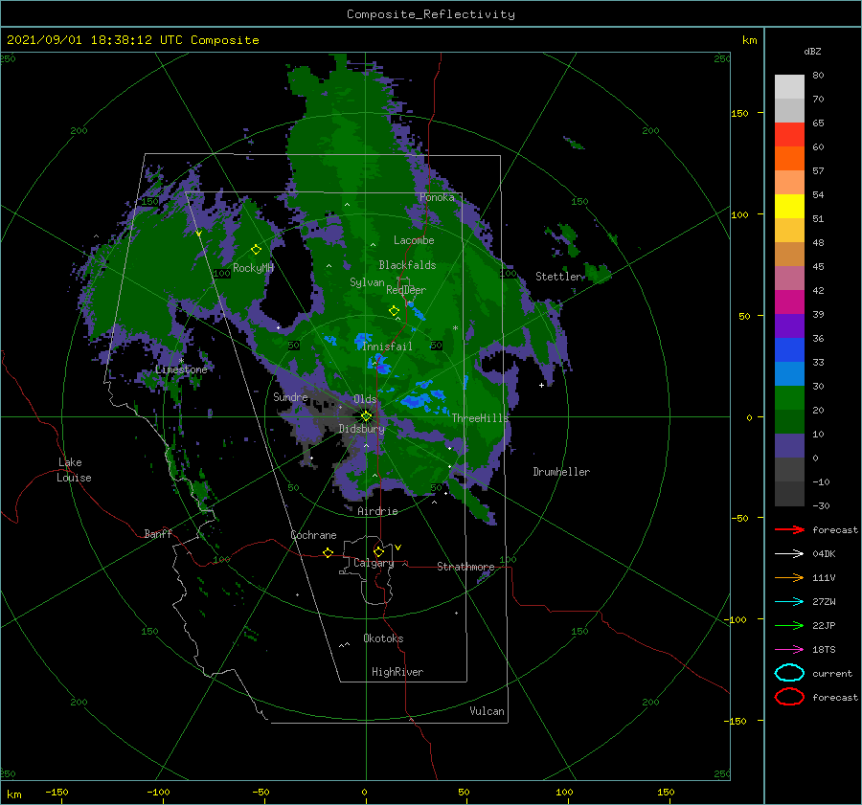Click the HighRiver city label
862x805 pixels.
pyautogui.click(x=397, y=672)
